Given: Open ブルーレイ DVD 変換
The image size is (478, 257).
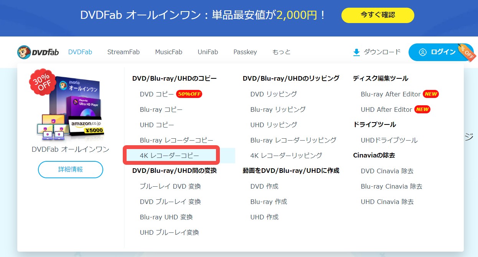Looking at the screenshot, I should pos(170,186).
